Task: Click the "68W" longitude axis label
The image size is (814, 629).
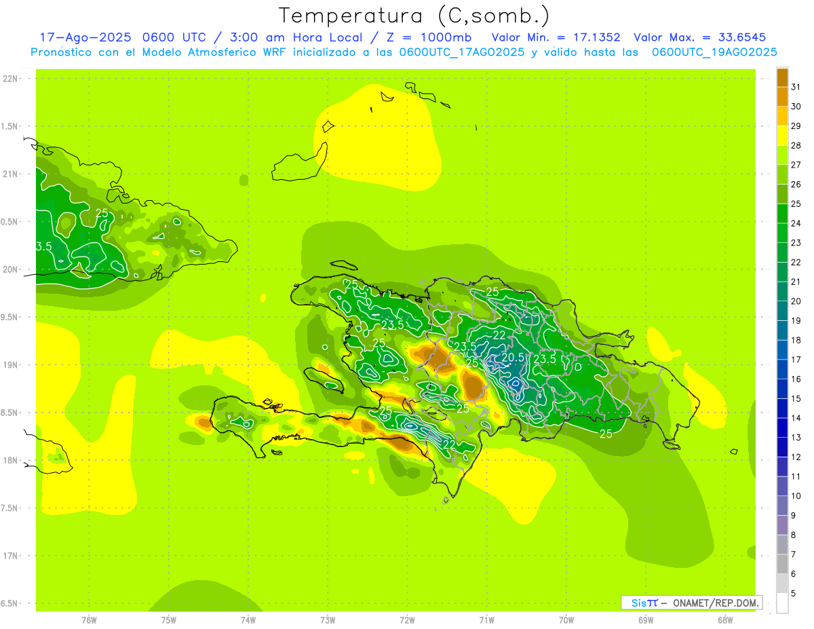Action: [x=724, y=620]
